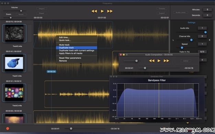Click the red record button
215x134 pixels.
[x=8, y=129]
